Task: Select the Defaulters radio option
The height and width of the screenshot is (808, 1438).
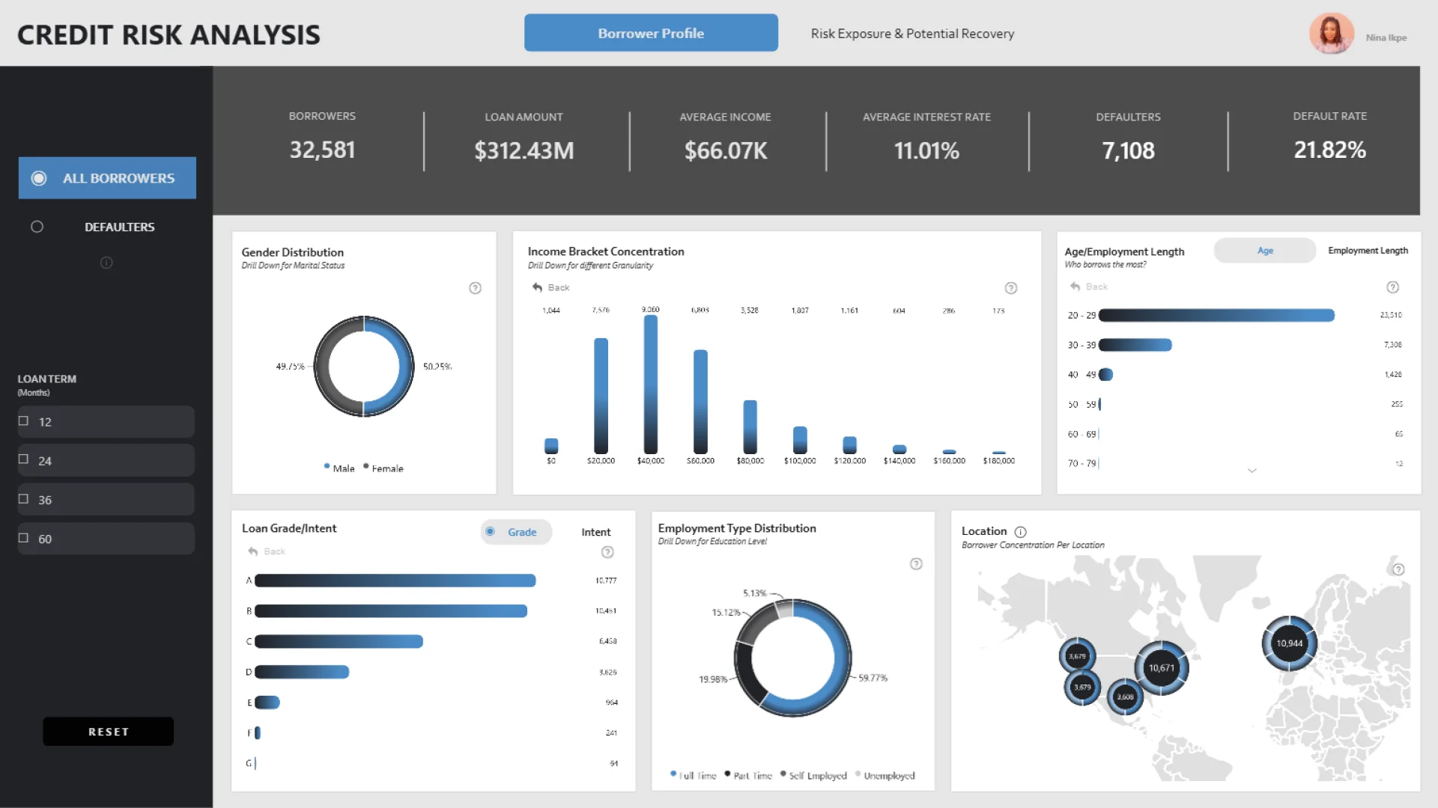Action: [x=37, y=227]
